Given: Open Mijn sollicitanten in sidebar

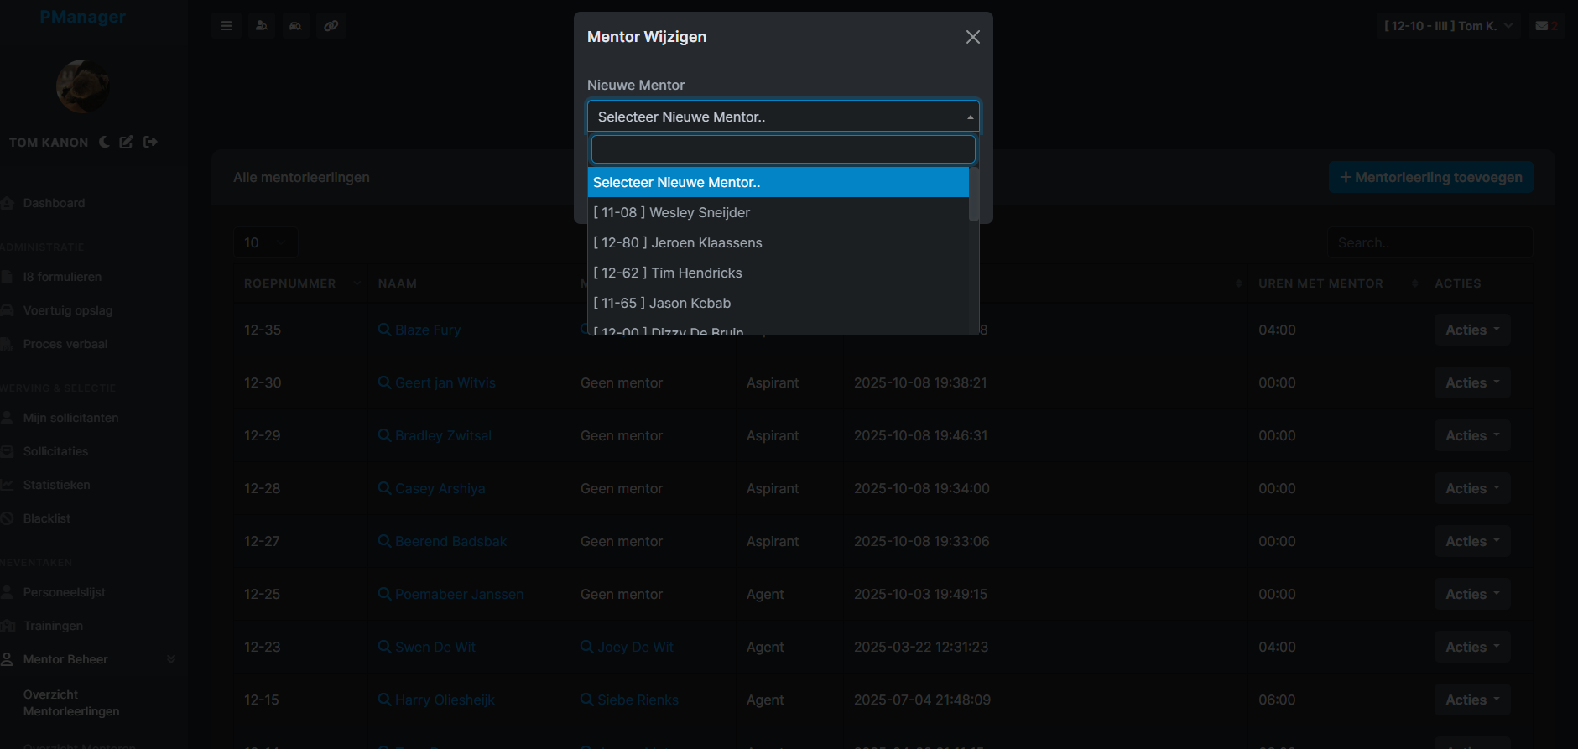Looking at the screenshot, I should [x=70, y=418].
